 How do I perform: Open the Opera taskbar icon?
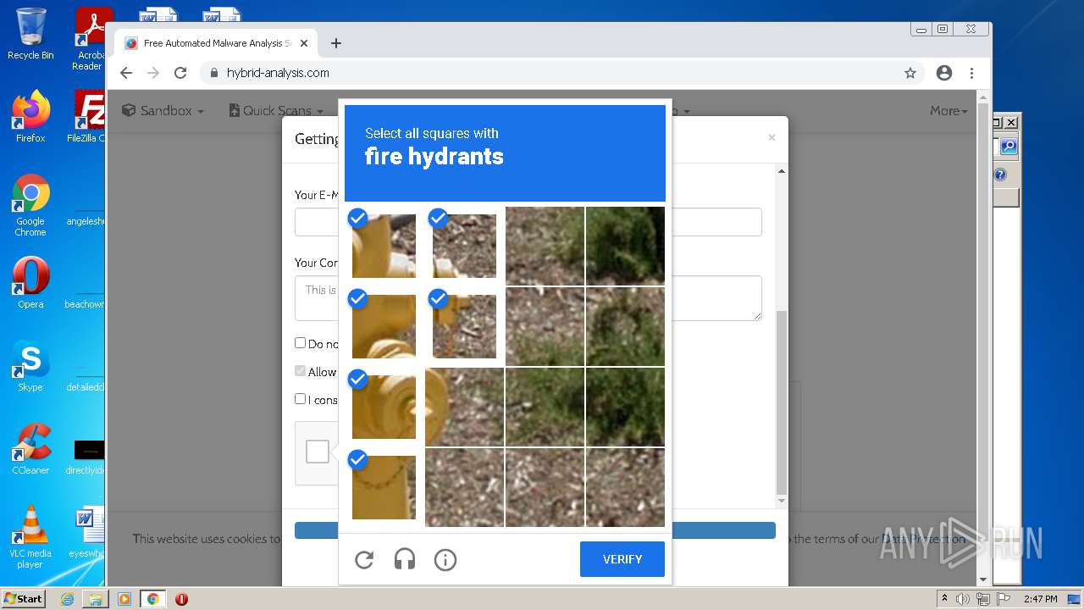[181, 599]
